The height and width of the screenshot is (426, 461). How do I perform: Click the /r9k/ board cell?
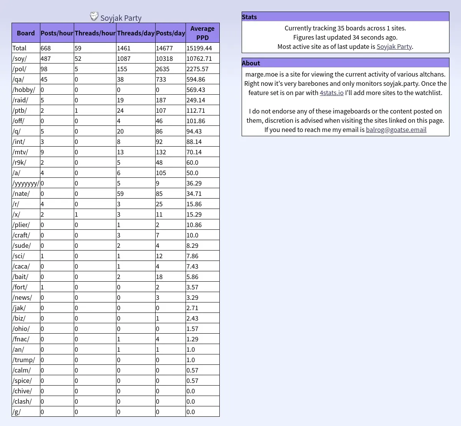tap(26, 162)
